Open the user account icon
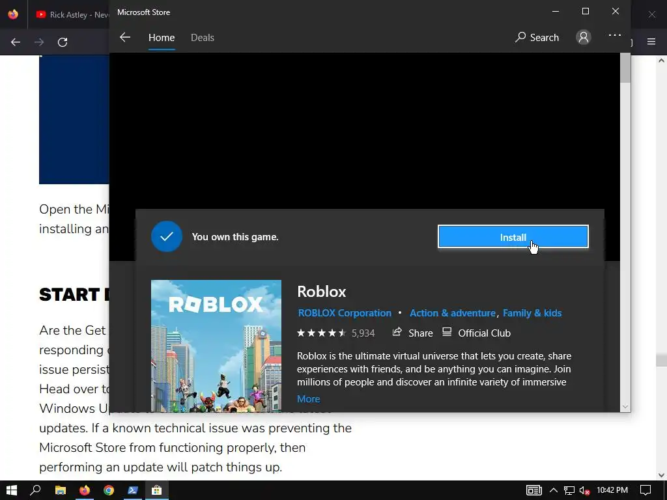This screenshot has height=500, width=667. [x=584, y=37]
